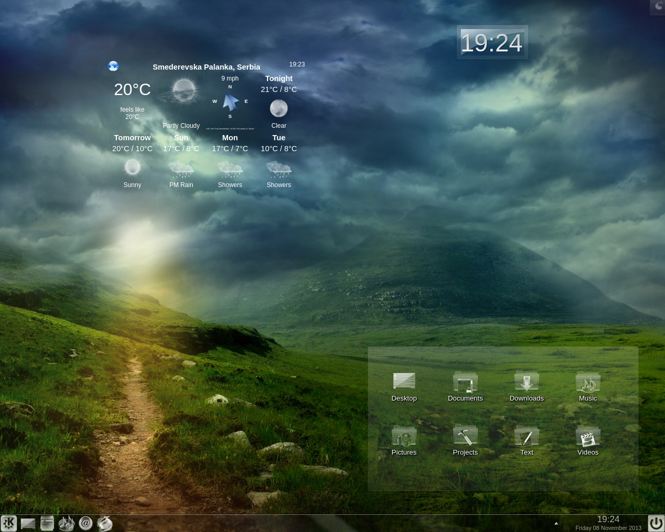Open the file manager cabinet icon in the panel
This screenshot has width=665, height=532.
pyautogui.click(x=47, y=523)
